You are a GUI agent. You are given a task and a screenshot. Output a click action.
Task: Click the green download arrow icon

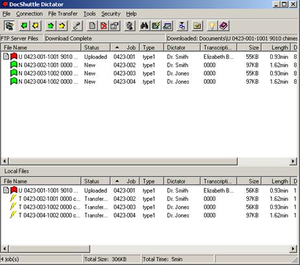pos(24,26)
